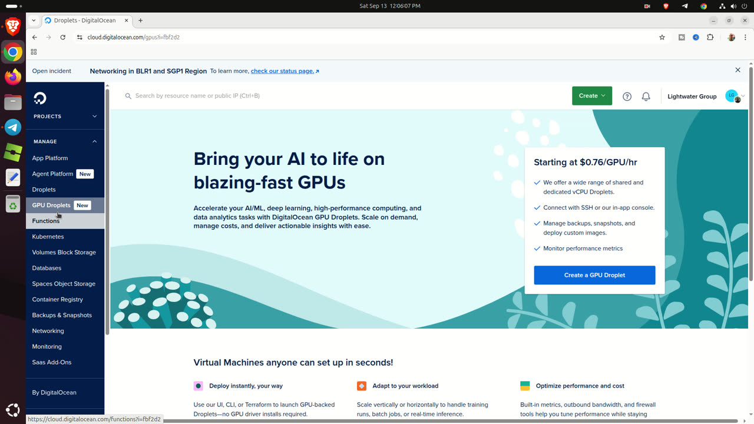Open Ubuntu Show Applications button
The image size is (754, 424).
click(13, 410)
